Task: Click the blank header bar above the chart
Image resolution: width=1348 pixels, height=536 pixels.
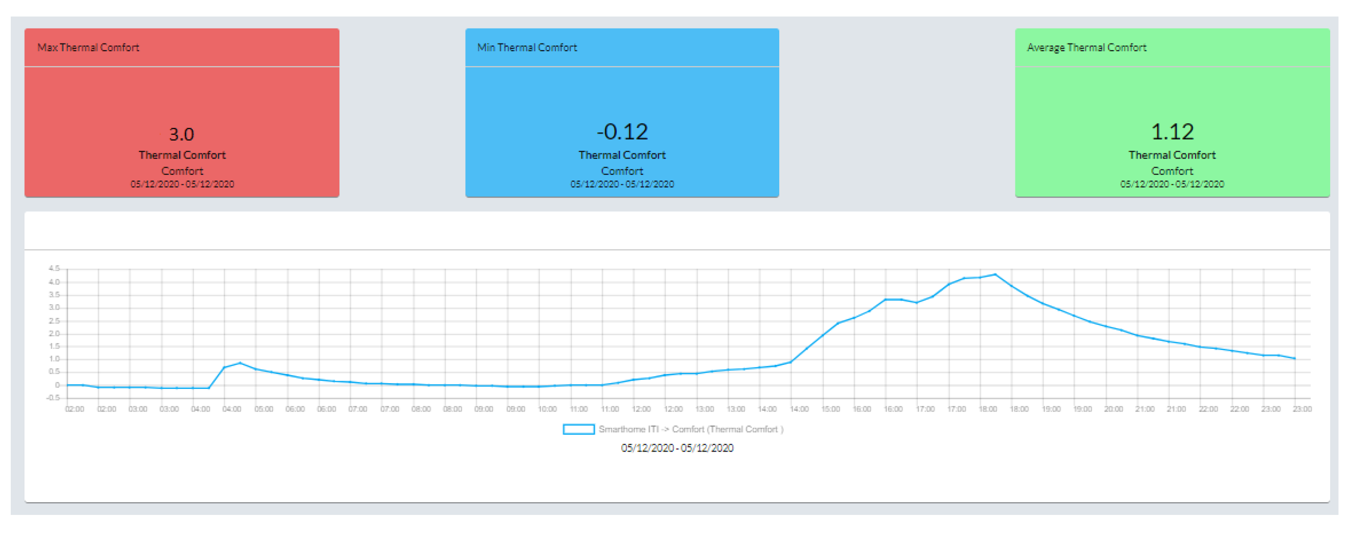Action: [677, 231]
